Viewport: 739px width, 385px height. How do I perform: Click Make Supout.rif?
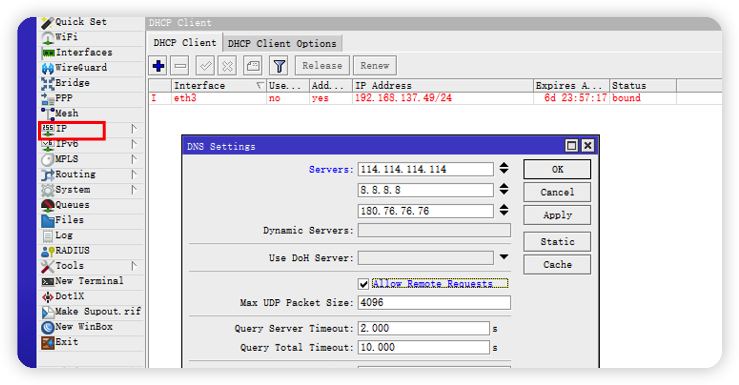coord(91,312)
